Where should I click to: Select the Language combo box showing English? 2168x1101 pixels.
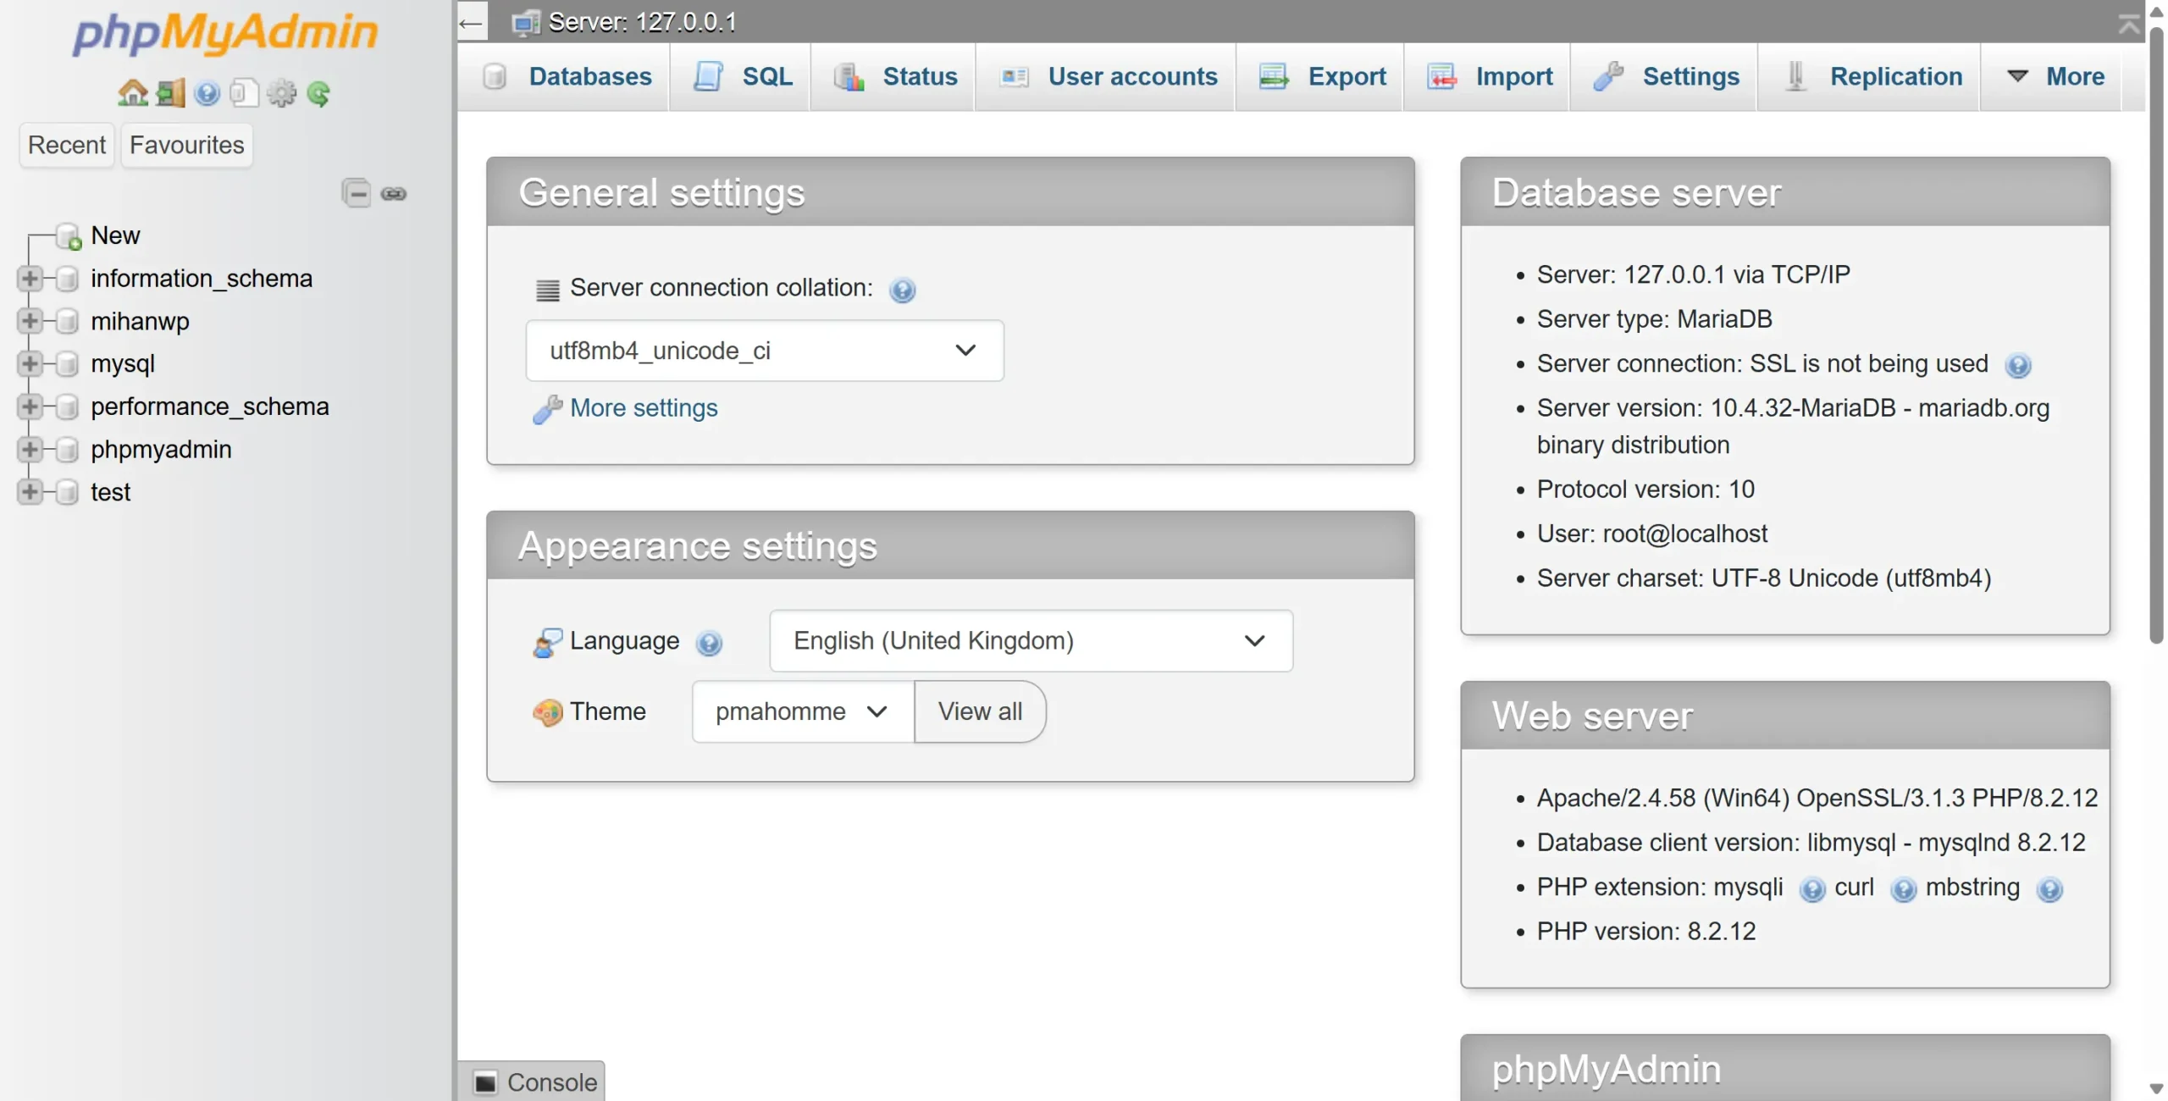(x=1030, y=641)
